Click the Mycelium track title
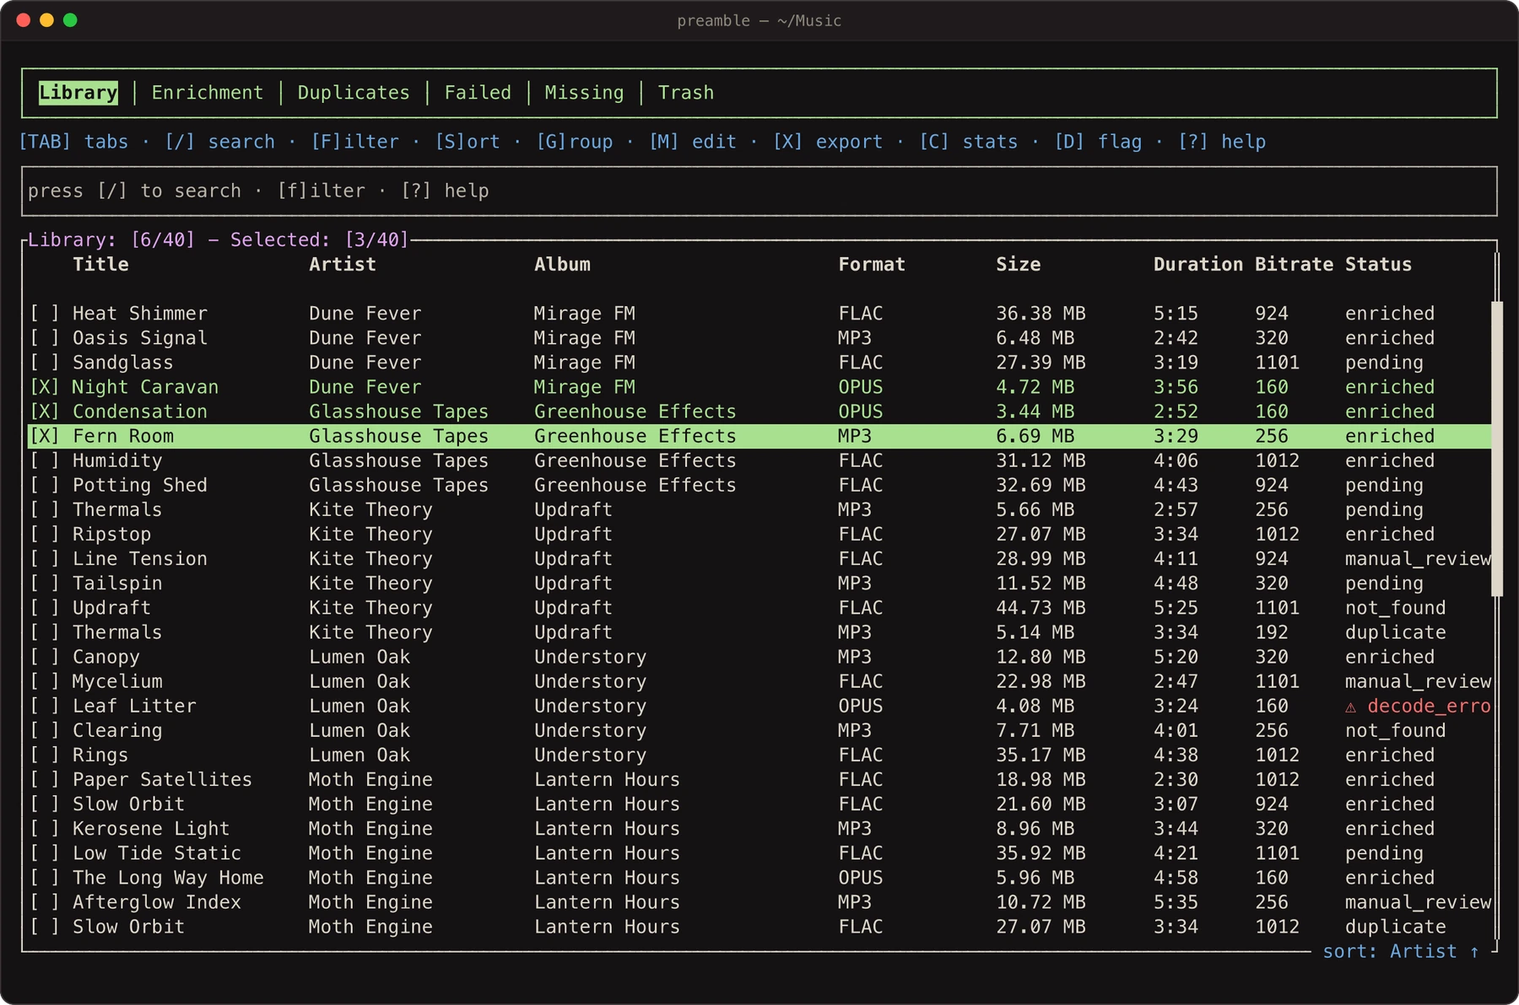The image size is (1519, 1005). coord(117,681)
